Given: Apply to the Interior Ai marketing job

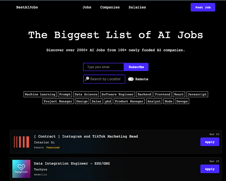Looking at the screenshot, I should [x=210, y=142].
